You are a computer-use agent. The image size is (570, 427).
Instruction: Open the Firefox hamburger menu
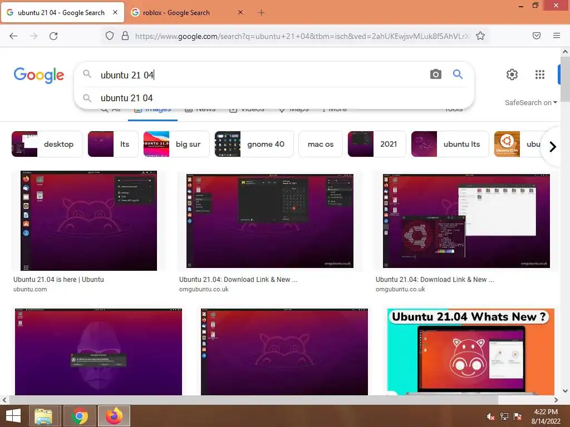[557, 36]
